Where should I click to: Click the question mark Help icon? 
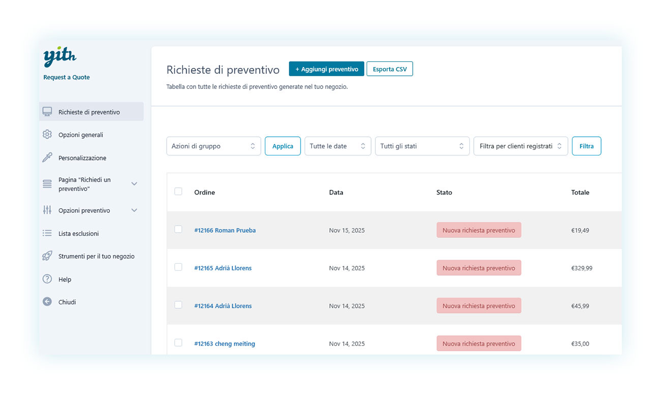[47, 279]
